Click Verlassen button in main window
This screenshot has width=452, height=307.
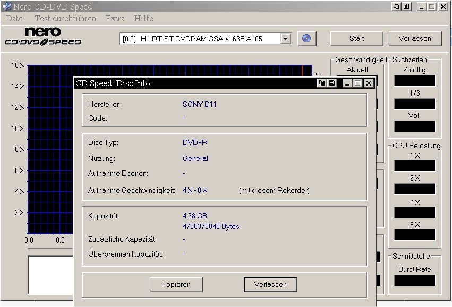coord(415,39)
